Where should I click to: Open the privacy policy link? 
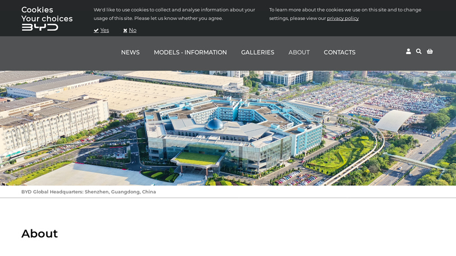click(343, 18)
